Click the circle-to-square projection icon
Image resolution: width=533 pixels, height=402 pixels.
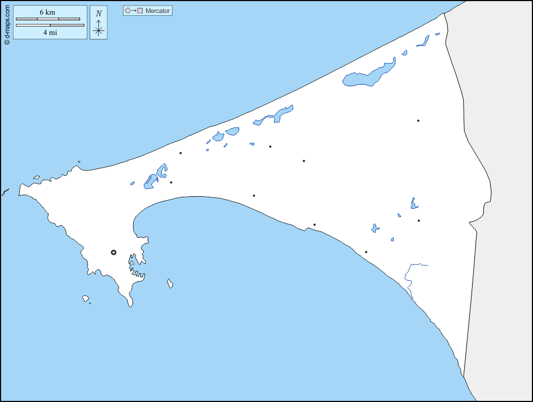[x=134, y=11]
